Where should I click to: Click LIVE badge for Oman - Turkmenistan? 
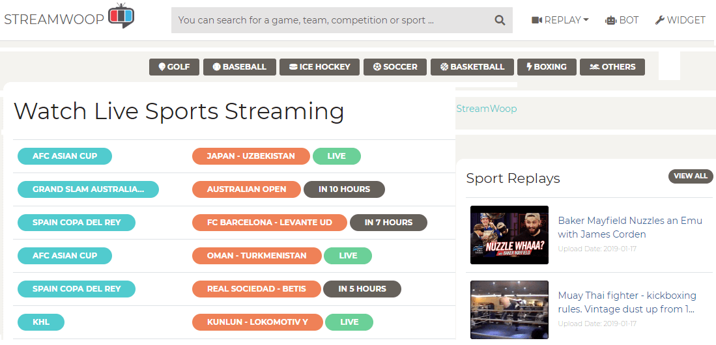(348, 256)
